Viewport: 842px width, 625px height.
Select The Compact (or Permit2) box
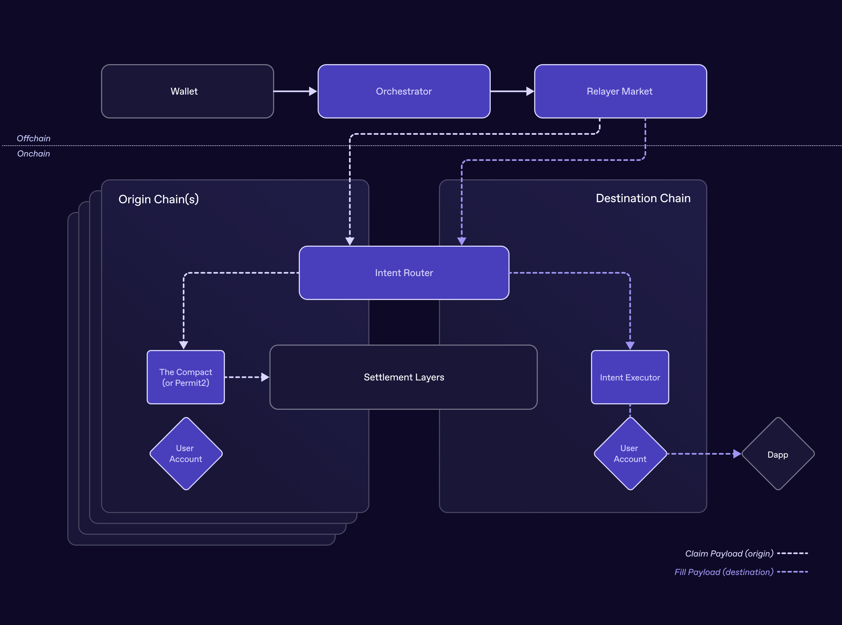(186, 377)
